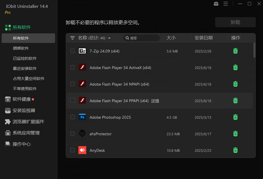The height and width of the screenshot is (179, 263).
Task: Click the system apps management bag icon
Action: tap(8, 133)
